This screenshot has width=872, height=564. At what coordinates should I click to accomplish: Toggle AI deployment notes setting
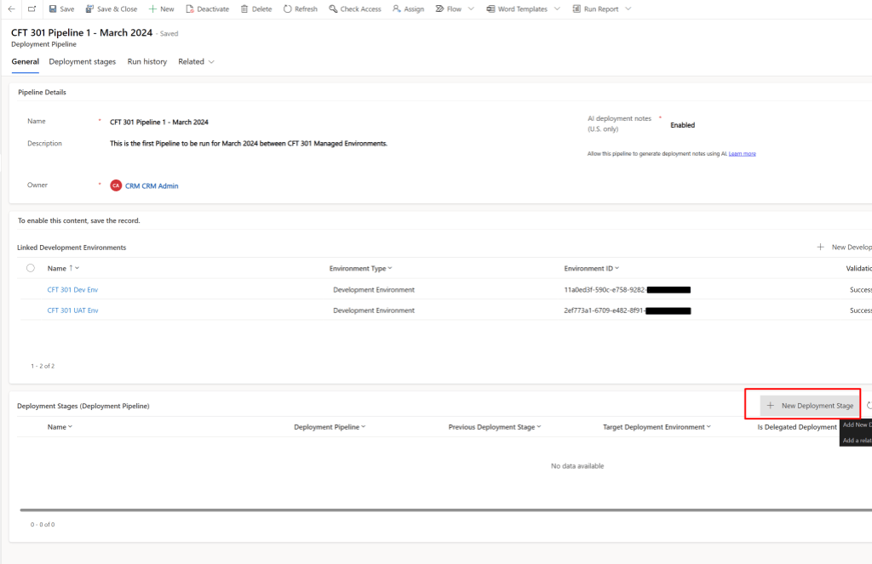click(681, 125)
